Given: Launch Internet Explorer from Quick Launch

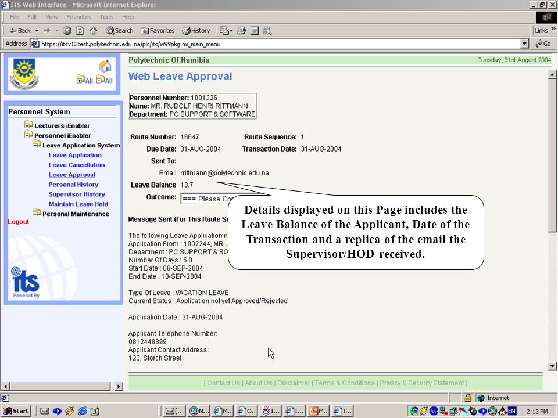Looking at the screenshot, I should point(82,411).
